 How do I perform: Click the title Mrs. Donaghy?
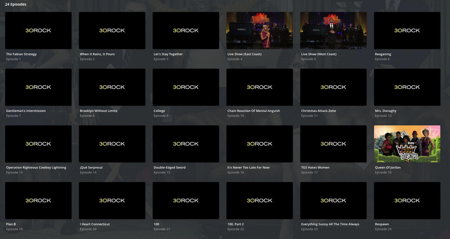(x=385, y=111)
